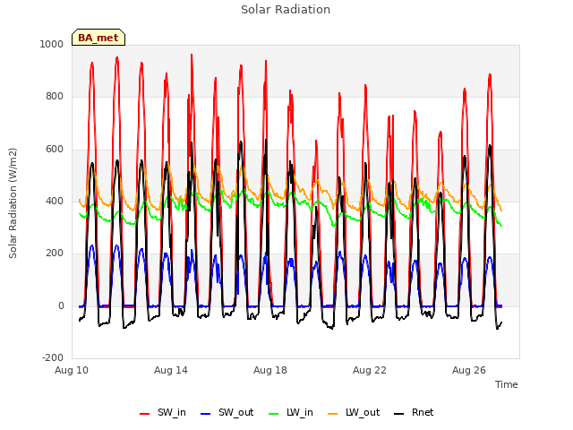Toggle the LW_in legend entry
Image resolution: width=573 pixels, height=430 pixels.
[x=291, y=412]
